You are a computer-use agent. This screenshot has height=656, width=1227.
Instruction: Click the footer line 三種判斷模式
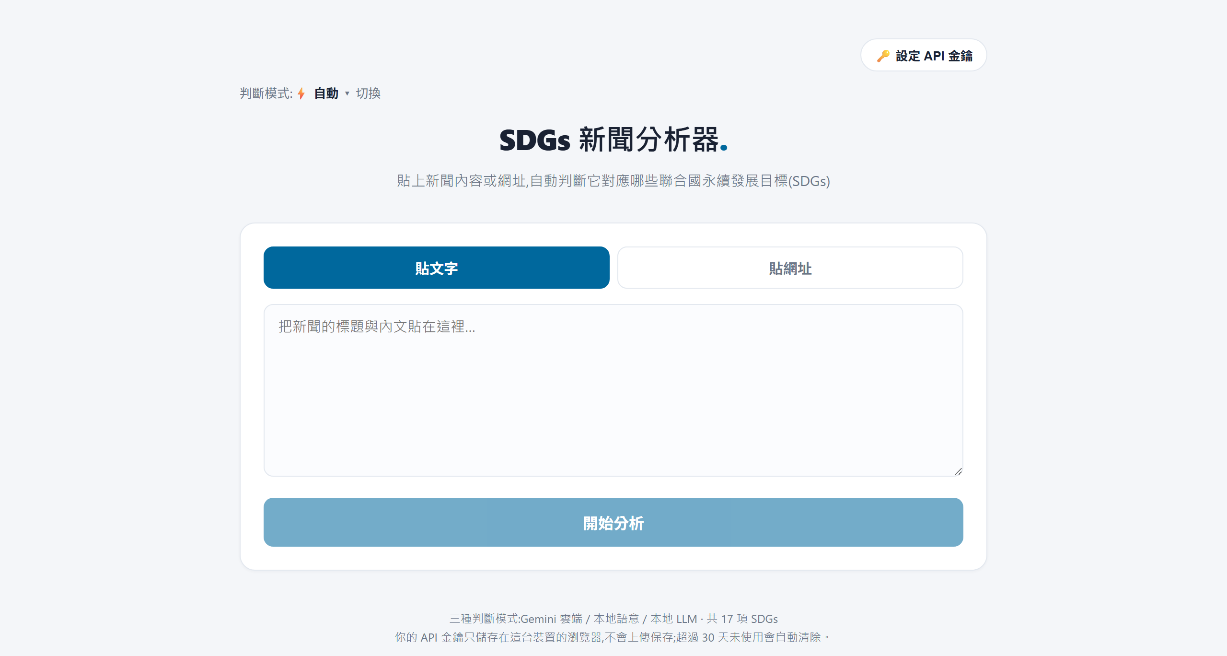(613, 619)
